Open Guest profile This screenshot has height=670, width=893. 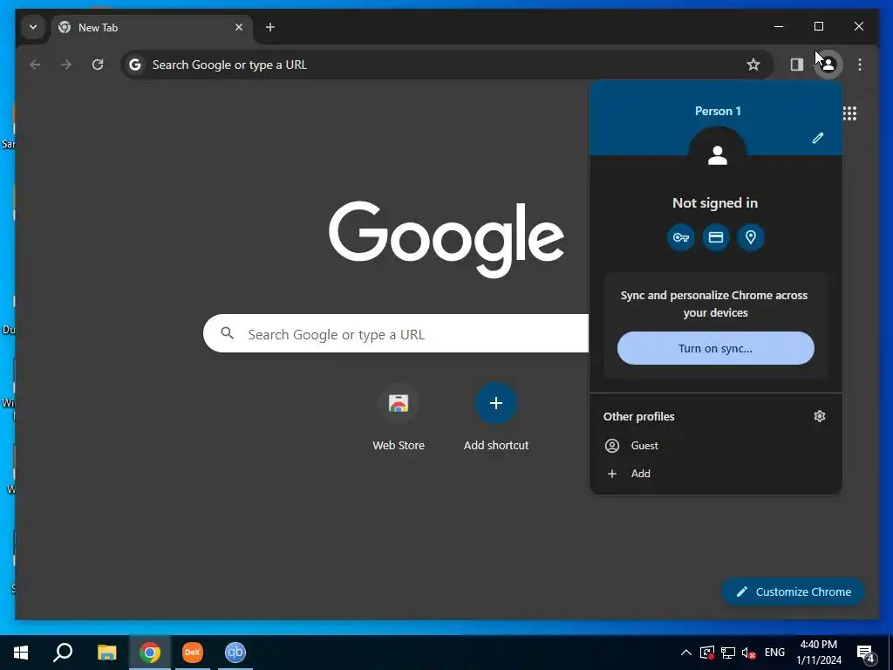pyautogui.click(x=716, y=446)
